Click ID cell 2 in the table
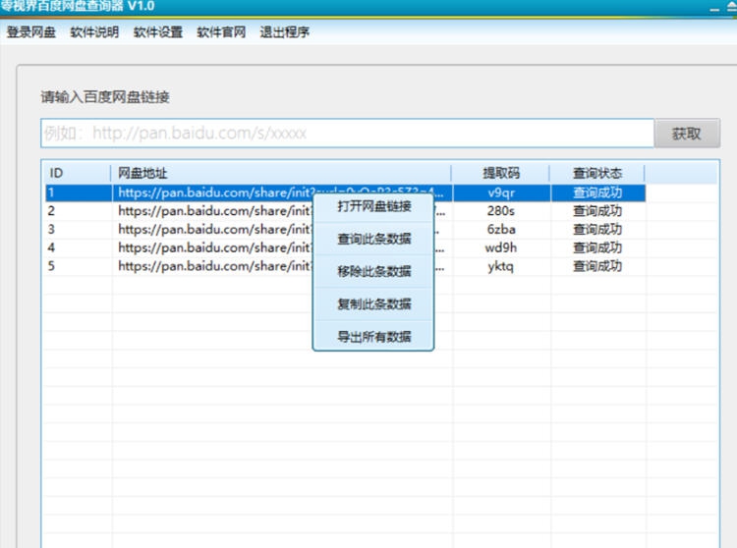Screen dimensions: 737x548 click(x=51, y=211)
